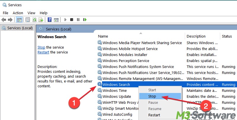
Task: Select Services (Local) in the left tree
Action: click(x=17, y=28)
